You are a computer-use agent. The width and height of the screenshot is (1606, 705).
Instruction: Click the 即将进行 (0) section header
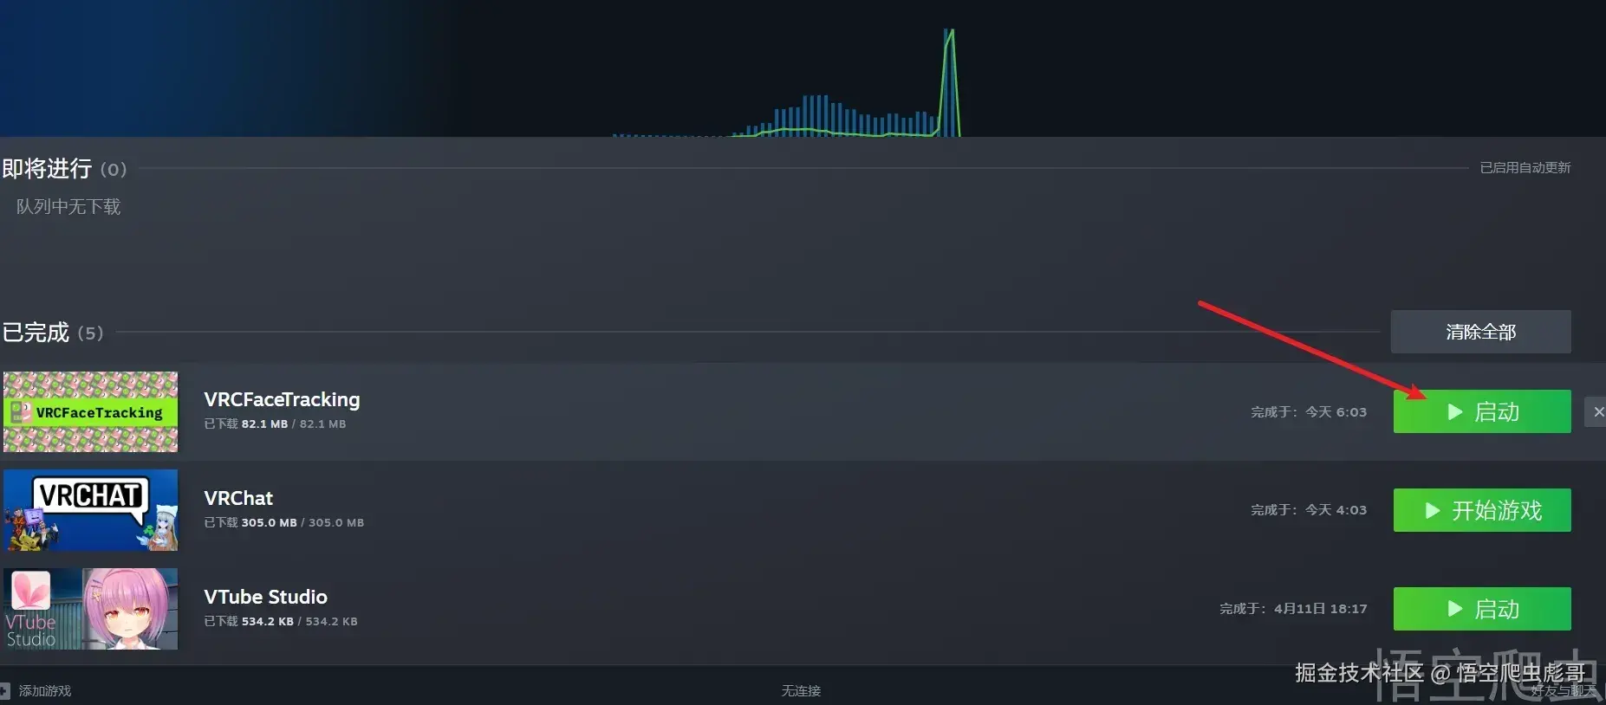click(65, 168)
